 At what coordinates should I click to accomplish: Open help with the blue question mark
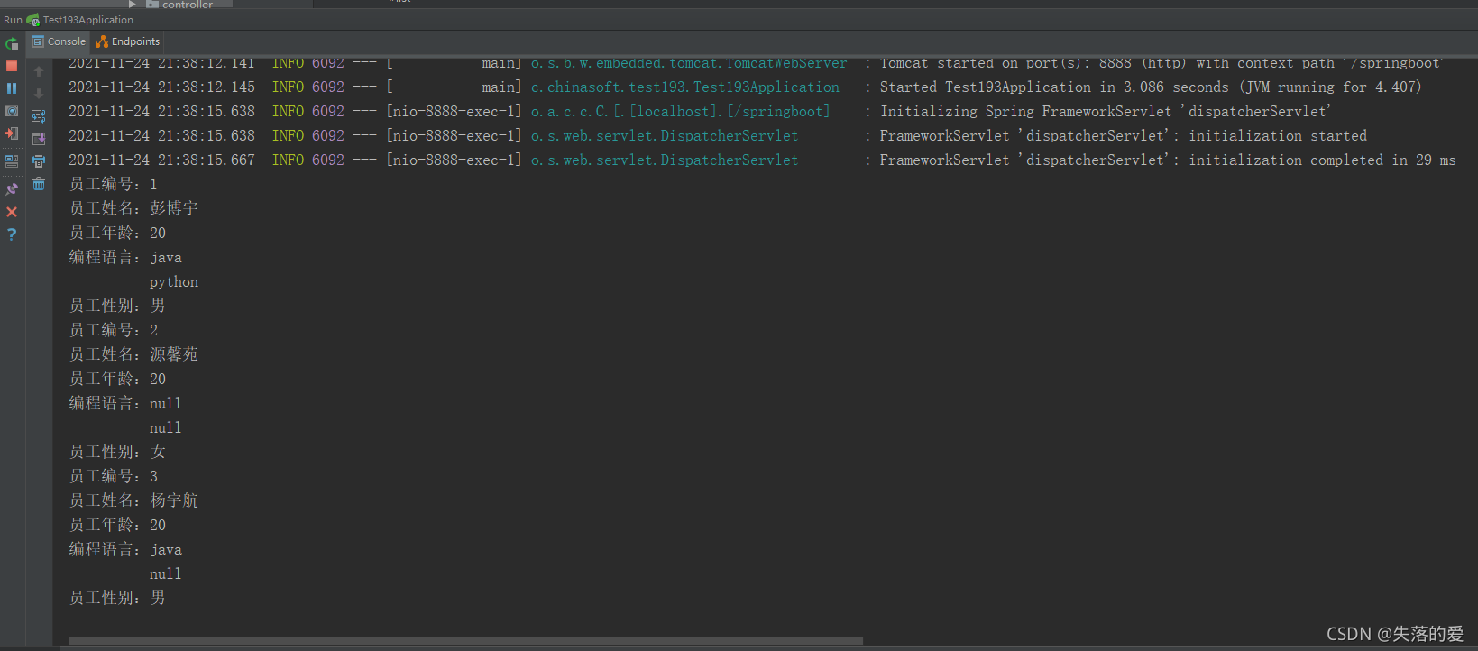click(x=12, y=234)
